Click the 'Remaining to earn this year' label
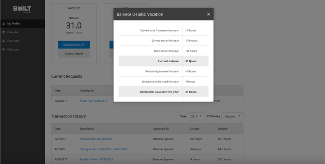The height and width of the screenshot is (164, 325). [162, 71]
